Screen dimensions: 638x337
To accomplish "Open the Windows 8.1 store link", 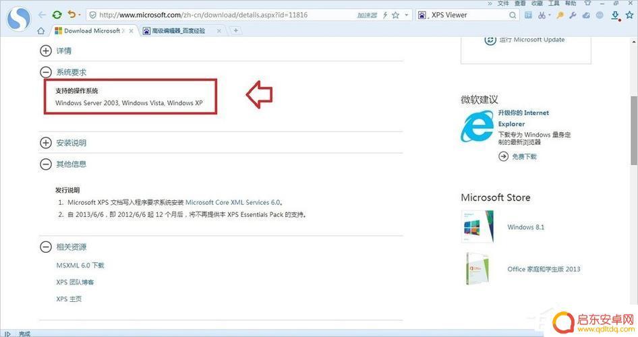I will pos(525,227).
